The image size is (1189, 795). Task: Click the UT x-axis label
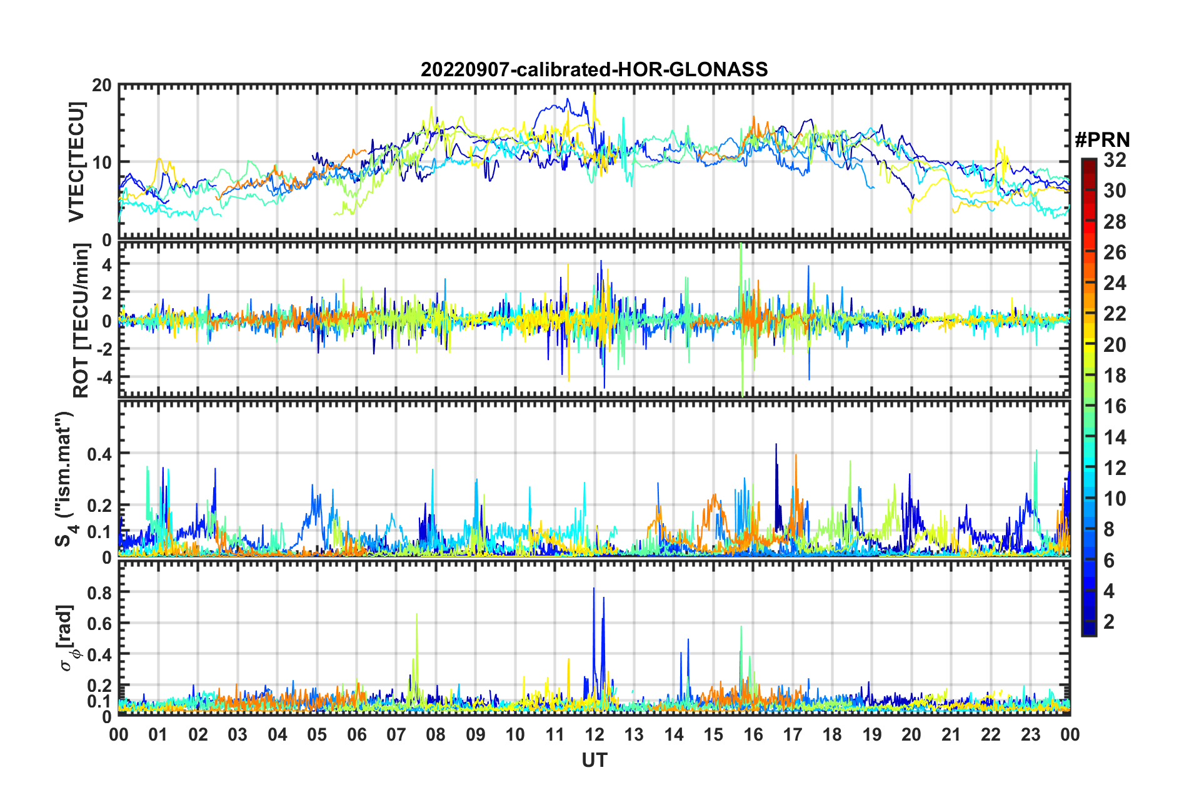tap(594, 760)
